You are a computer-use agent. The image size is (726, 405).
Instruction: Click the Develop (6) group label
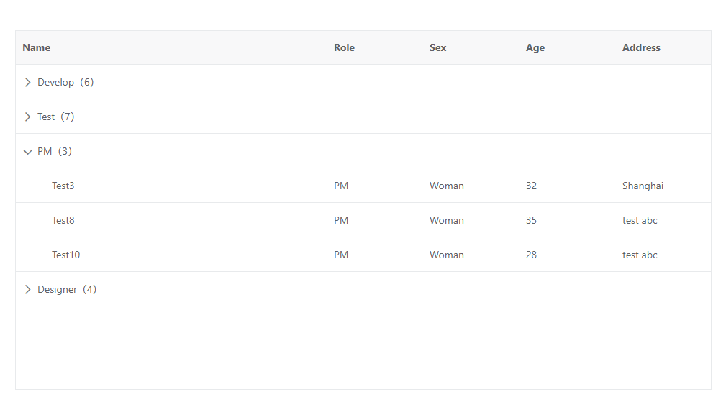(x=65, y=82)
